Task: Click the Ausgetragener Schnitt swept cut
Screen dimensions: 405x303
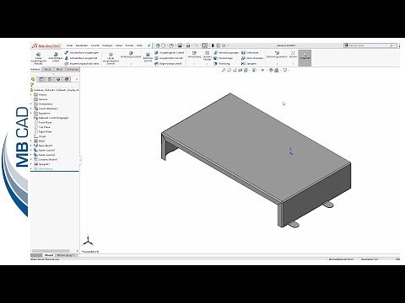Action: [170, 52]
